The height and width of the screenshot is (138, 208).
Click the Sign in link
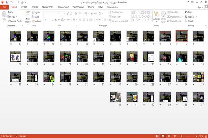[200, 7]
